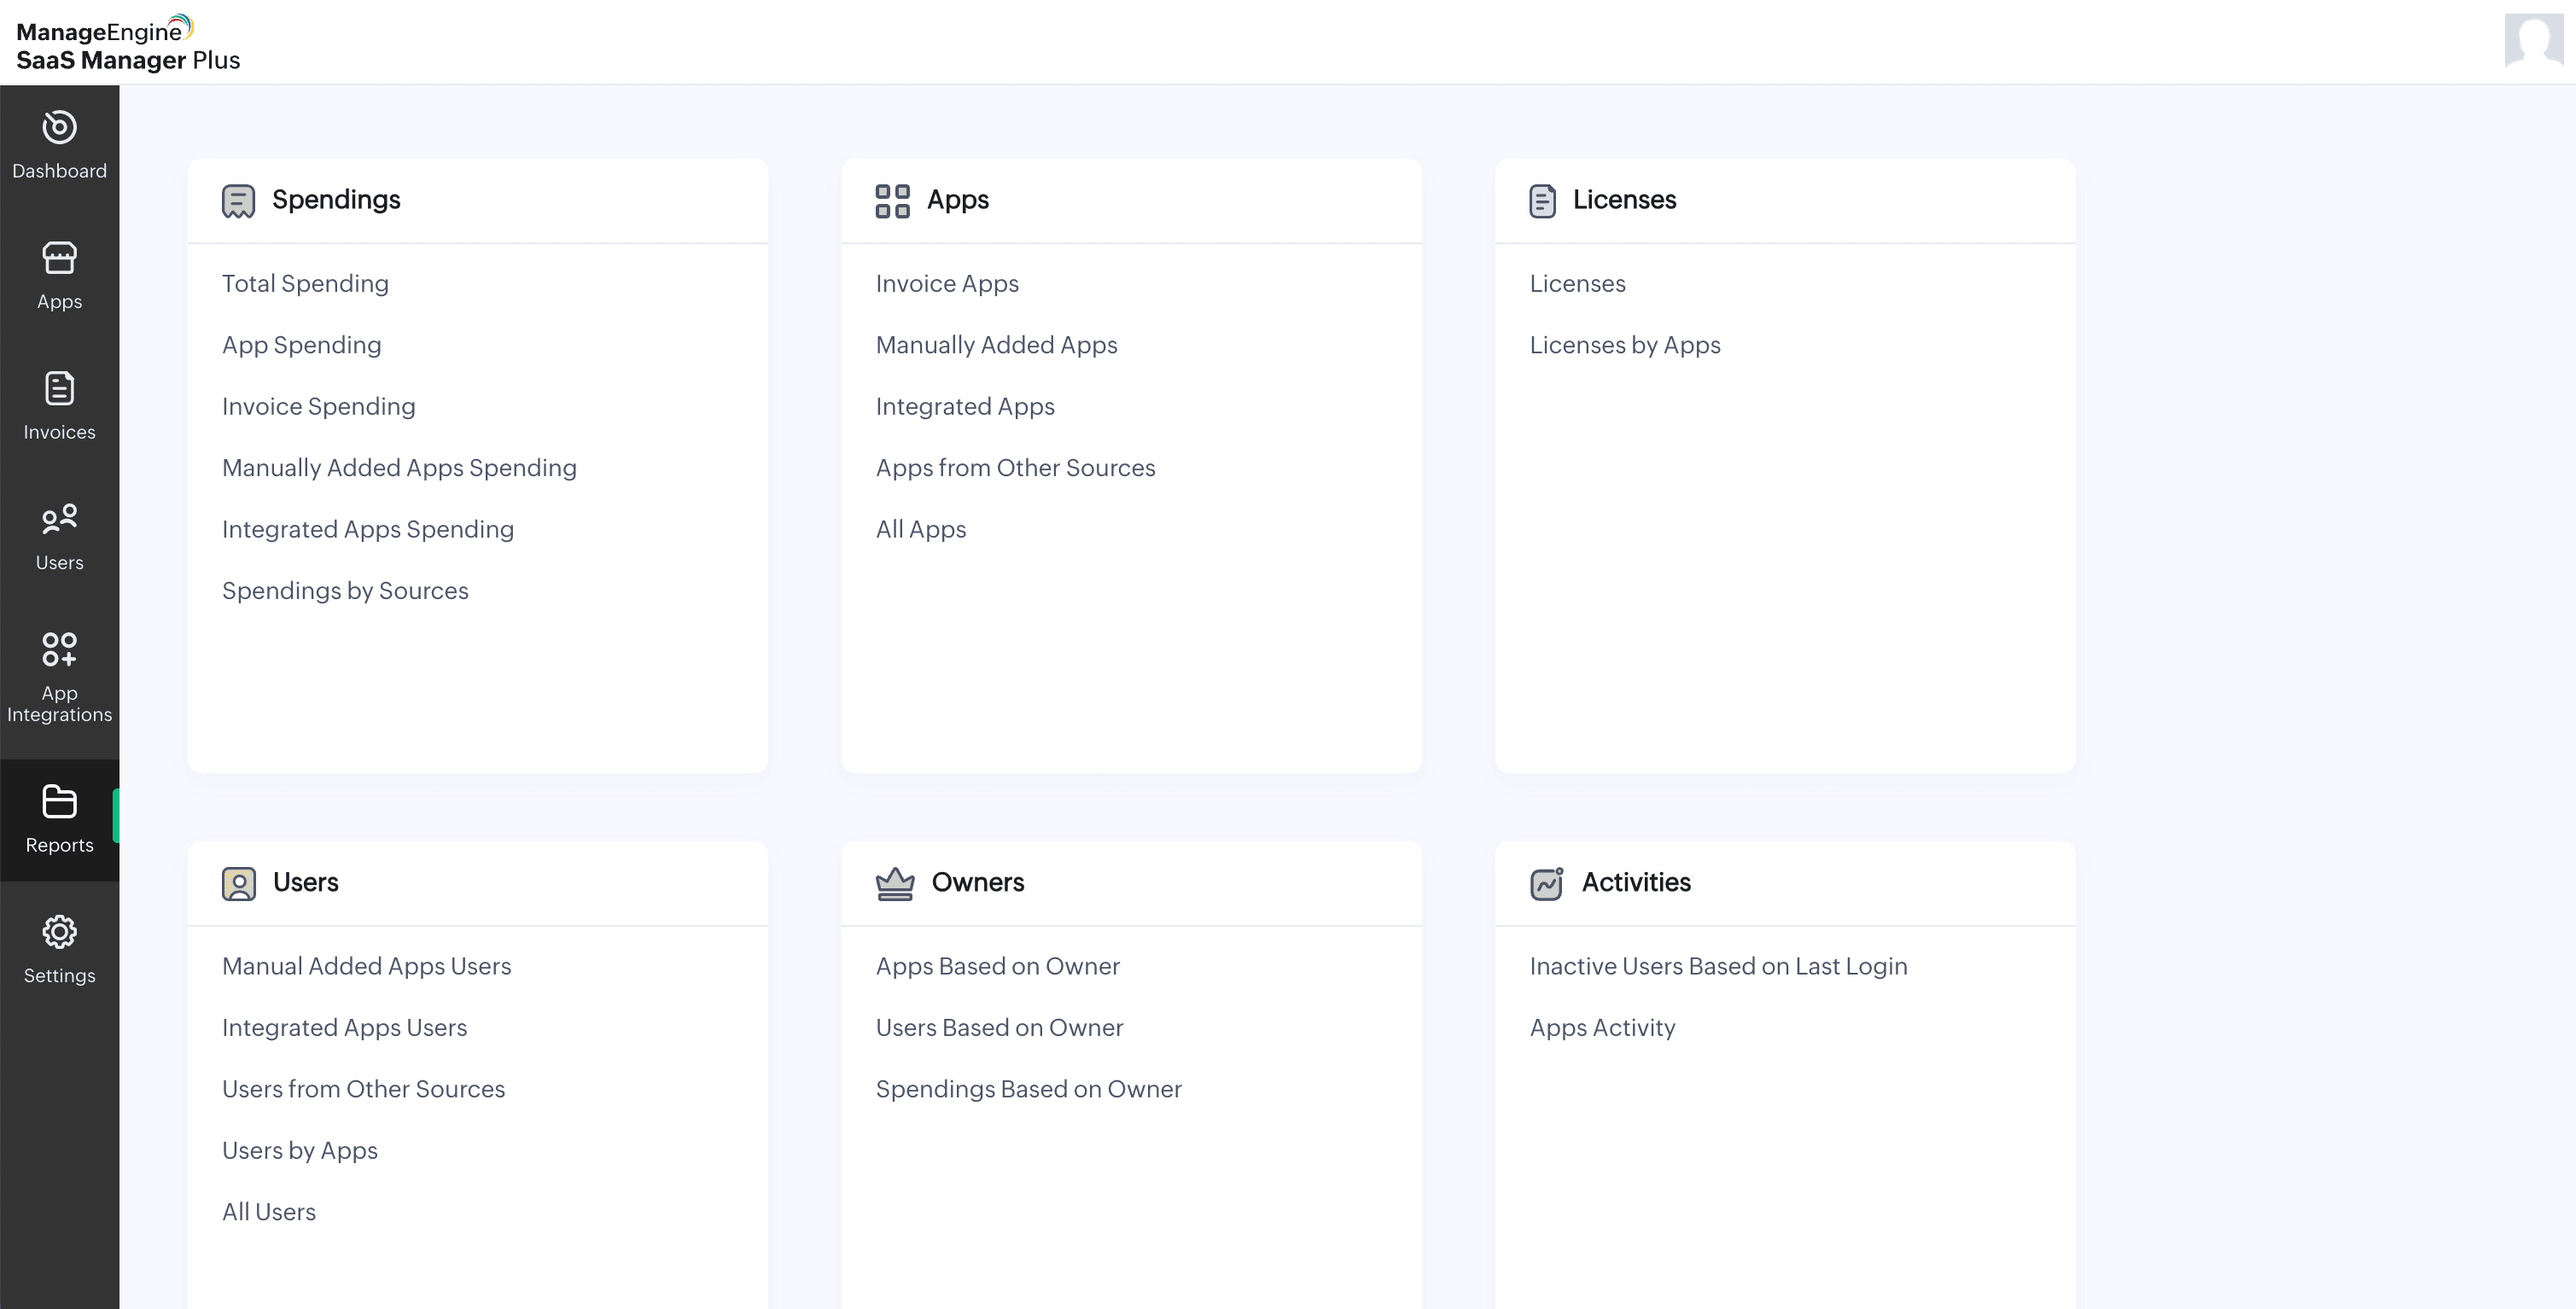View the All Users report

[x=268, y=1211]
